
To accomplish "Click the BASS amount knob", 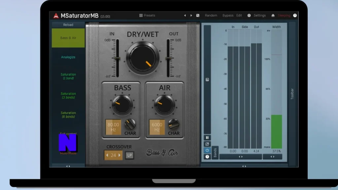I will 122,105.
